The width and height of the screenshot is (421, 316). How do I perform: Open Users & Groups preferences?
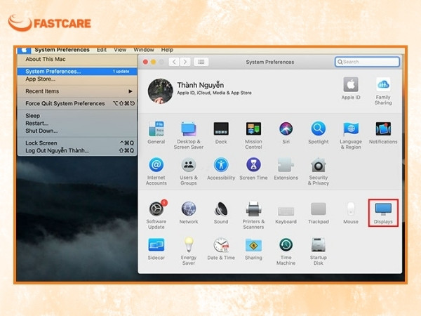tap(189, 171)
